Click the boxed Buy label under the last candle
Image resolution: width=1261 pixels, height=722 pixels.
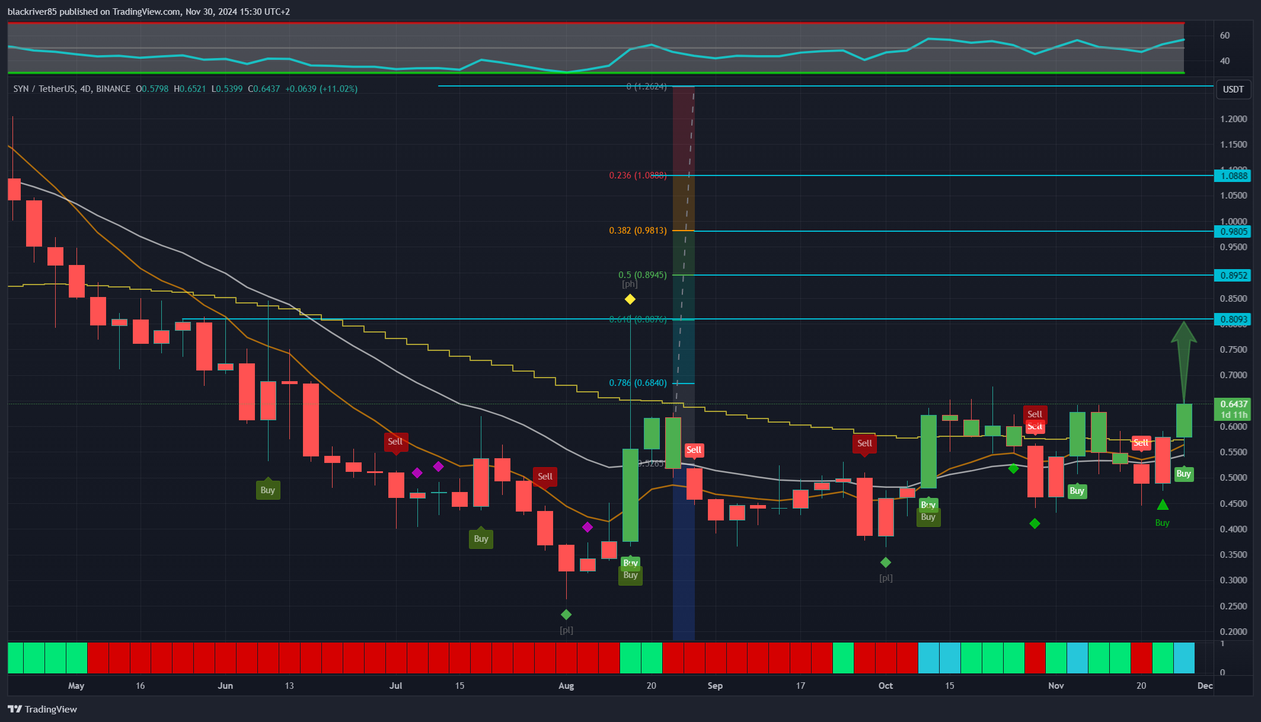(x=1183, y=474)
